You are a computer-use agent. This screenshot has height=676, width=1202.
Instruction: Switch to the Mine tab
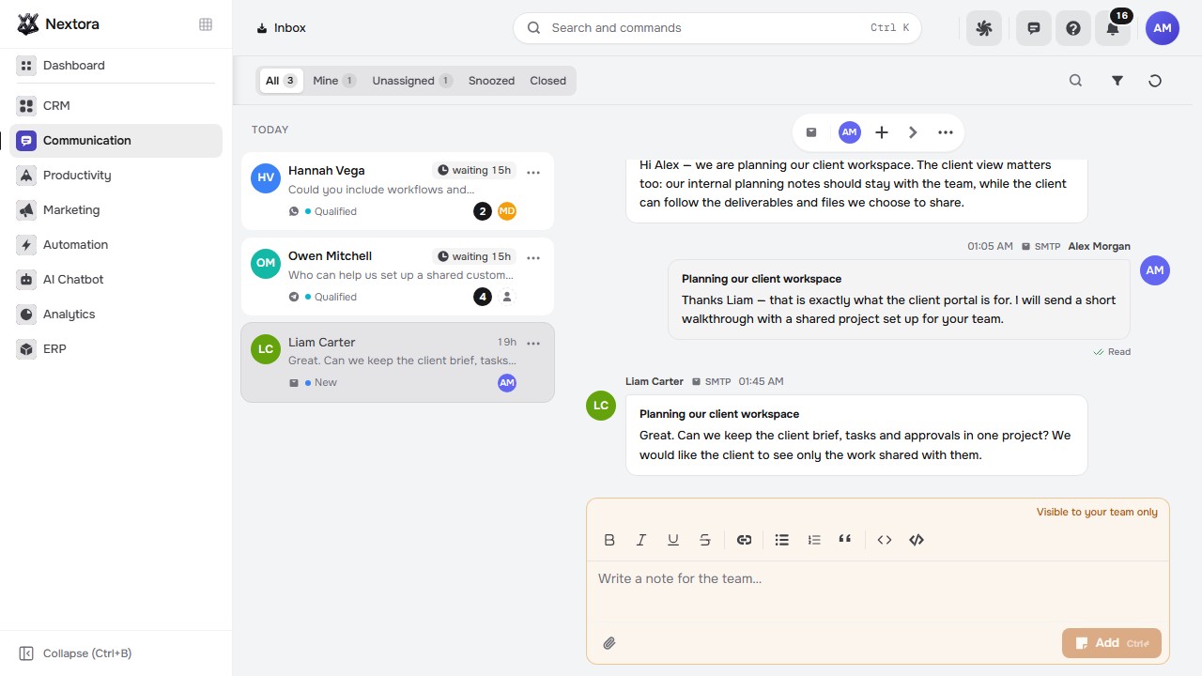click(334, 81)
